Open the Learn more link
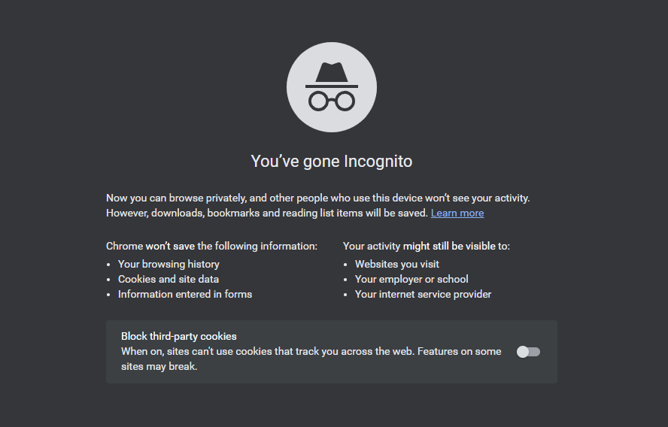The image size is (668, 427). [x=457, y=214]
